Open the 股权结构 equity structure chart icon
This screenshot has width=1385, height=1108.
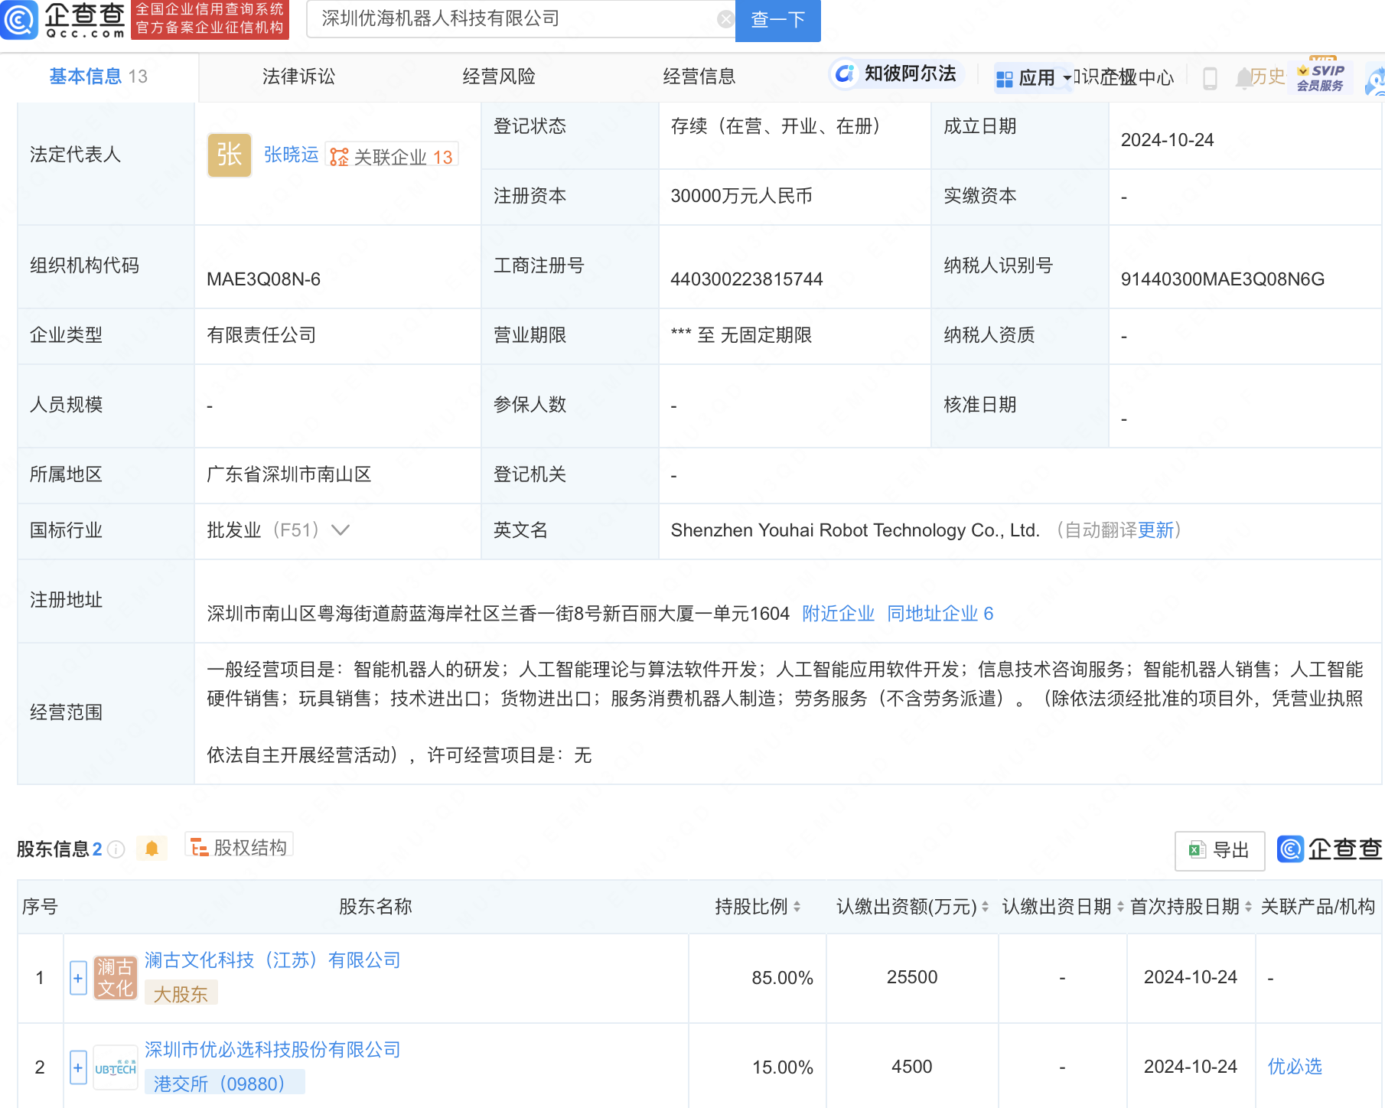pos(200,846)
